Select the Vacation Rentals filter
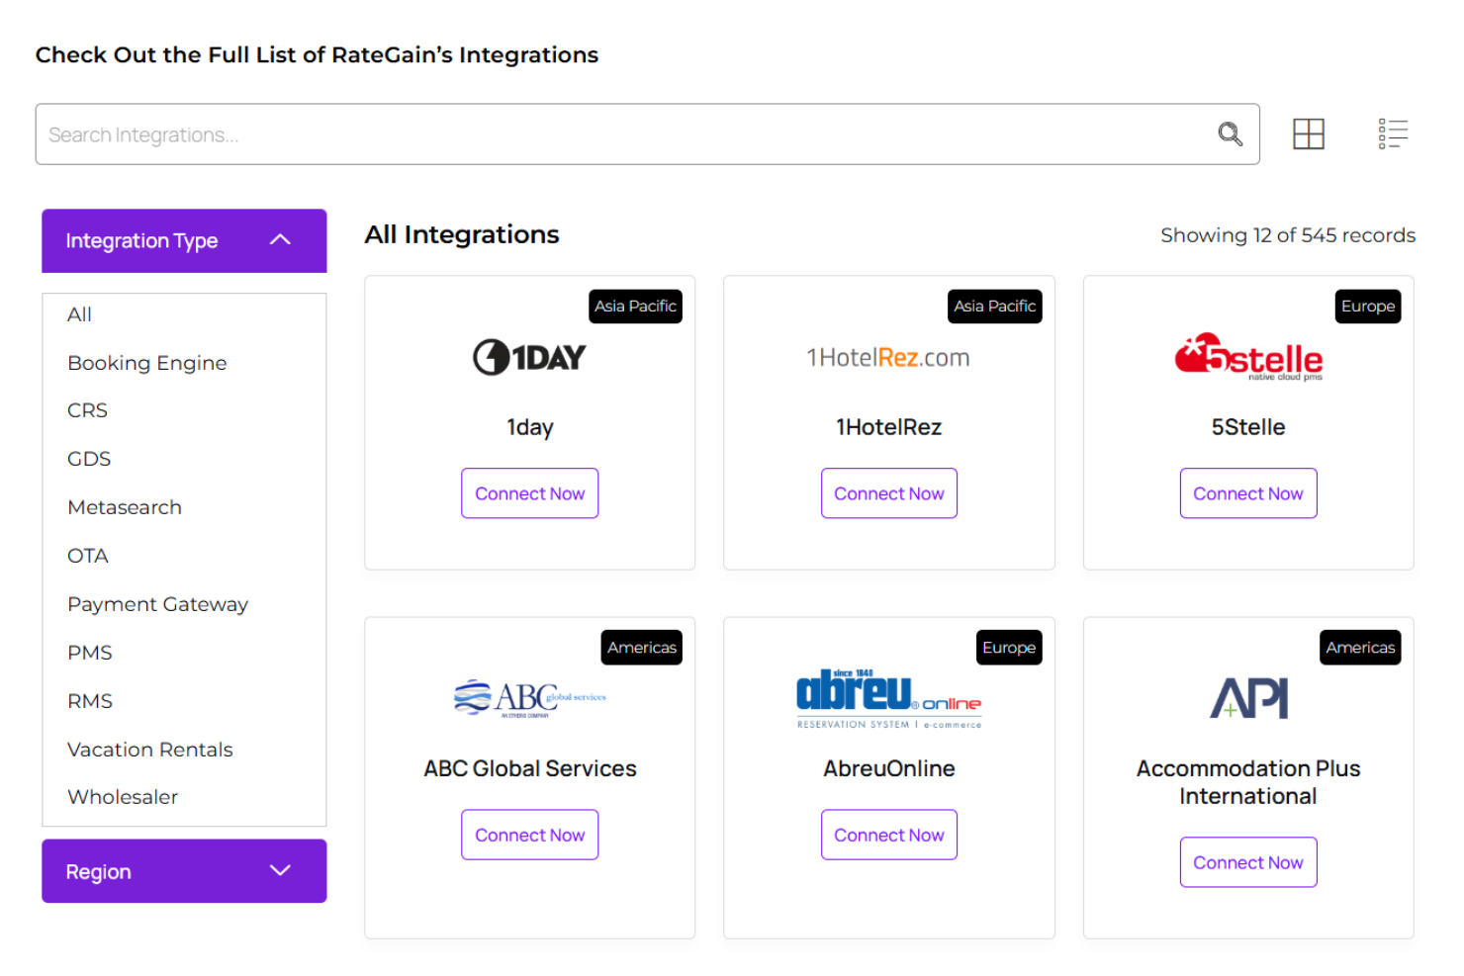The image size is (1464, 976). pyautogui.click(x=149, y=749)
